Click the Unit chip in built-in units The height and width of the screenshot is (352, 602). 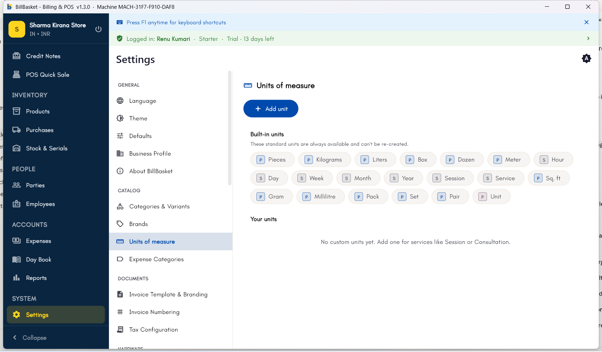tap(491, 196)
